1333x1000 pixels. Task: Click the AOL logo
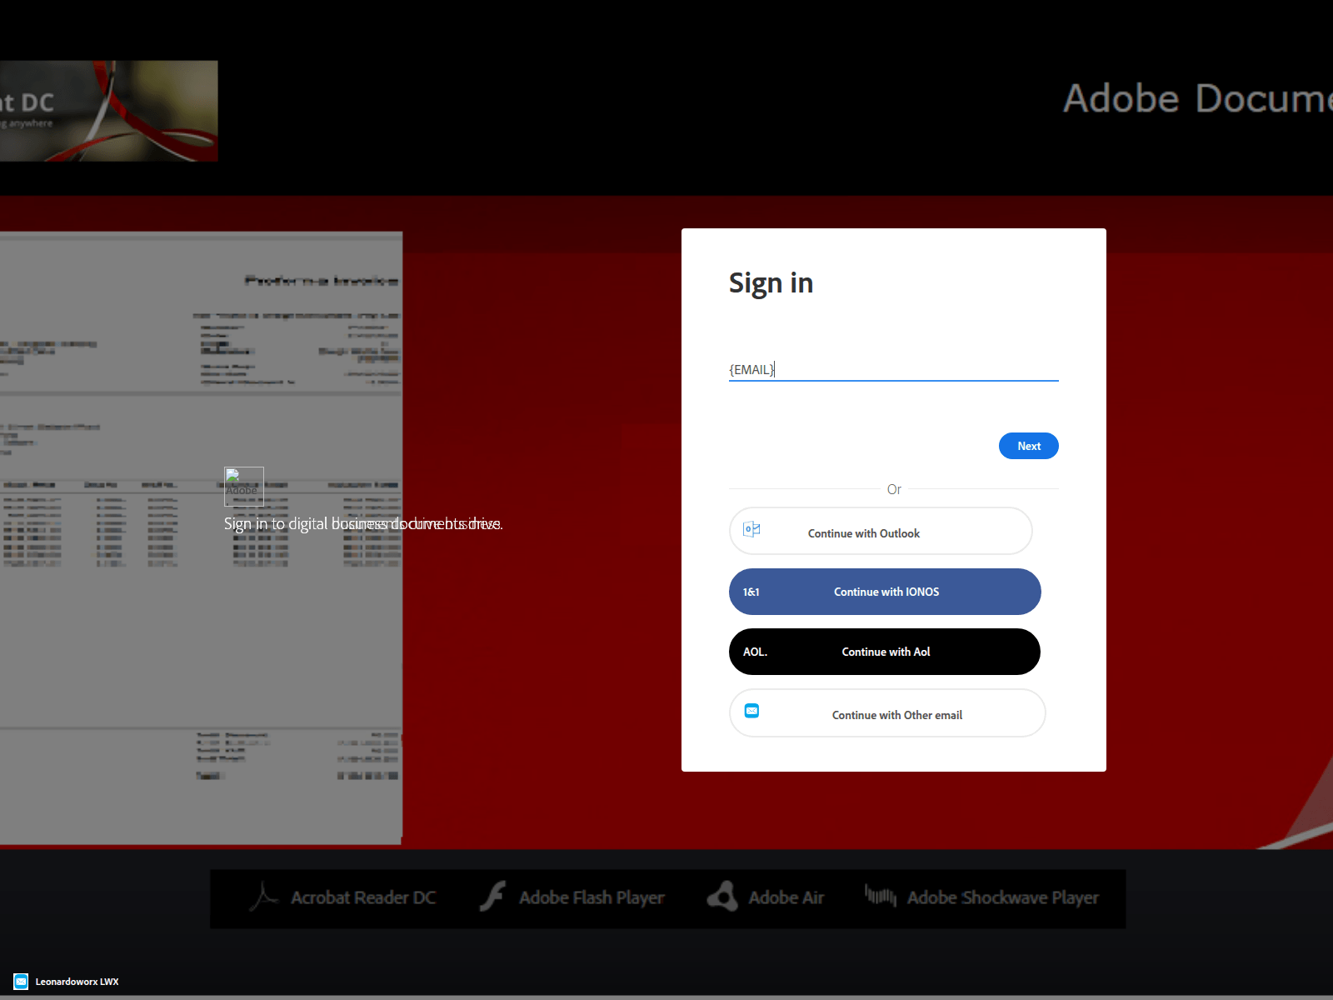pos(755,652)
